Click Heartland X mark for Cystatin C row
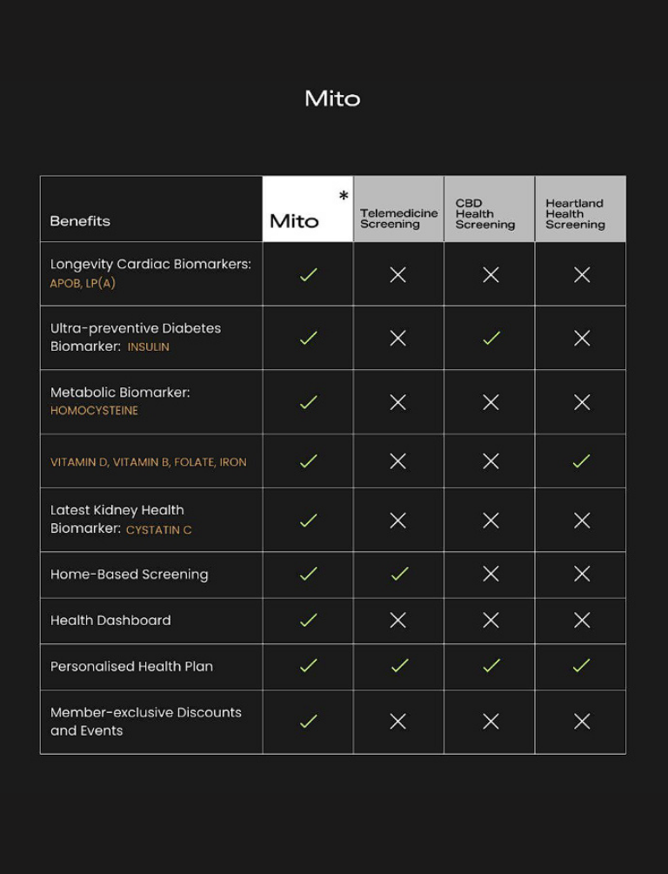The width and height of the screenshot is (668, 874). [582, 520]
